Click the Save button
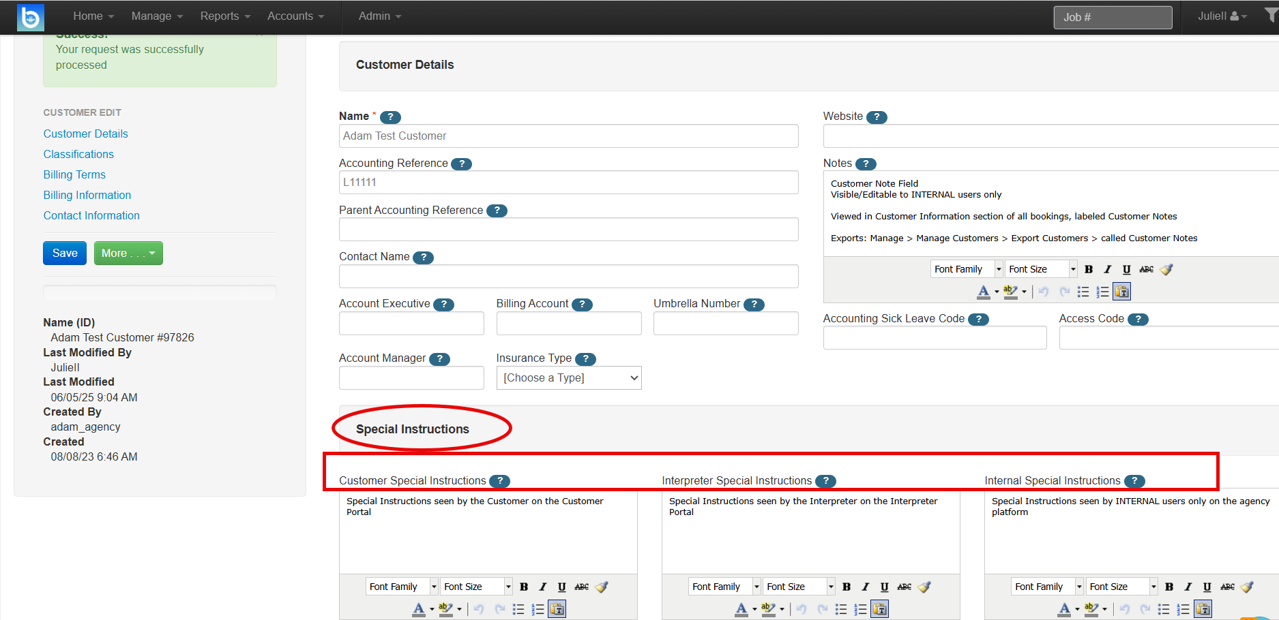Screen dimensions: 1279x620 [x=65, y=253]
